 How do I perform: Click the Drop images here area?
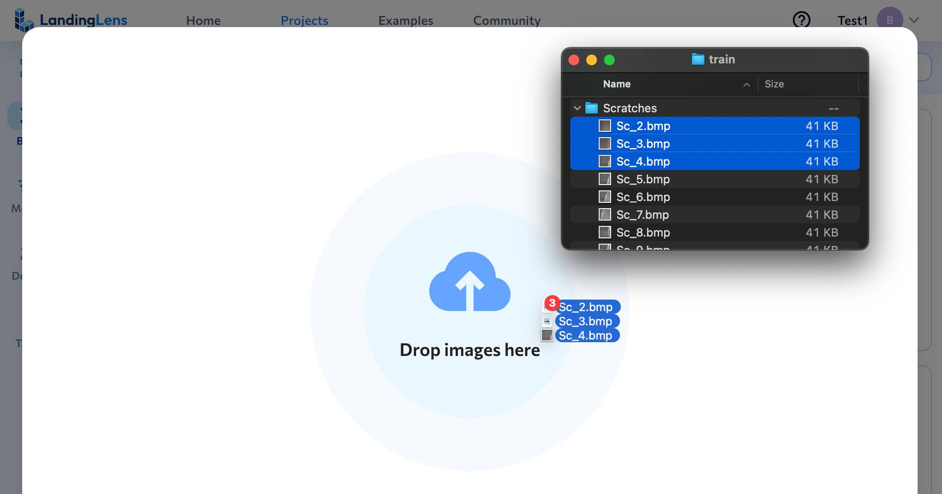[469, 350]
